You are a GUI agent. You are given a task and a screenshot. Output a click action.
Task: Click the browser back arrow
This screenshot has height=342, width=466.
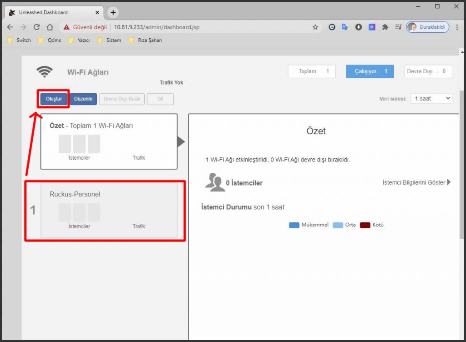[x=10, y=27]
